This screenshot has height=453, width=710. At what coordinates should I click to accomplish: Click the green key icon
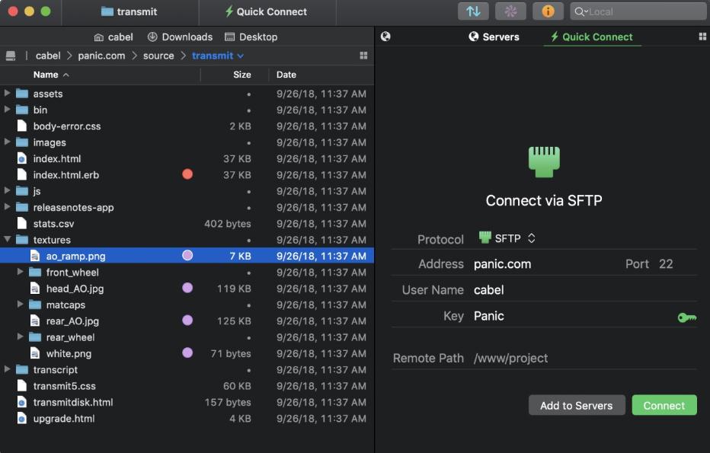coord(686,317)
